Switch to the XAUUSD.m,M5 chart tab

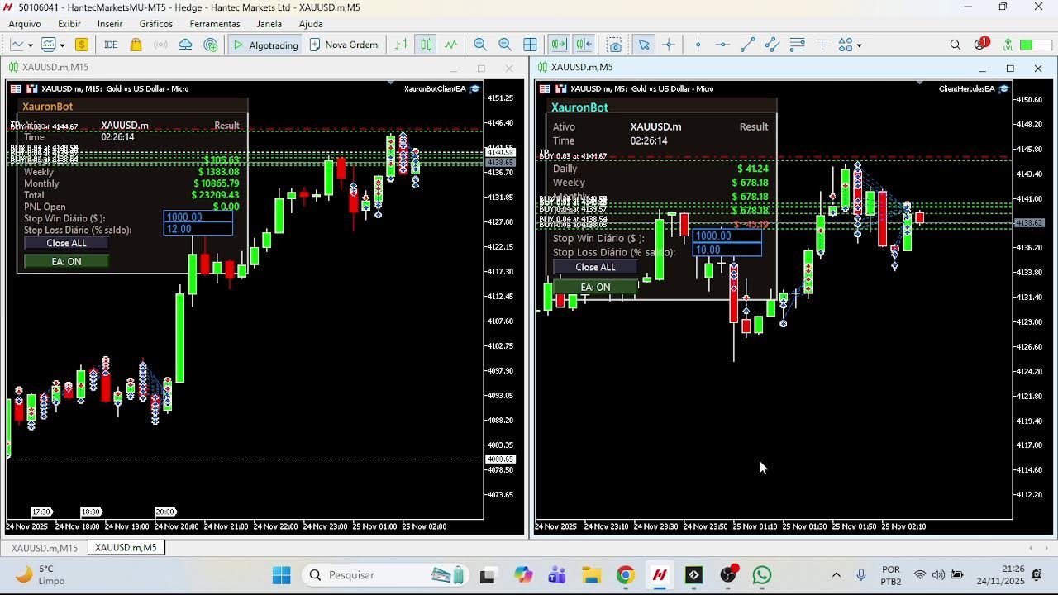click(126, 548)
